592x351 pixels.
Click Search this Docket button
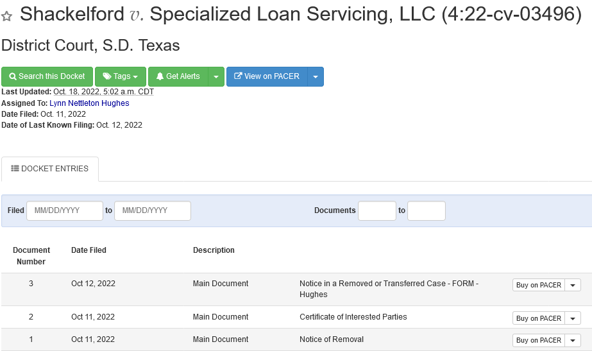coord(47,76)
